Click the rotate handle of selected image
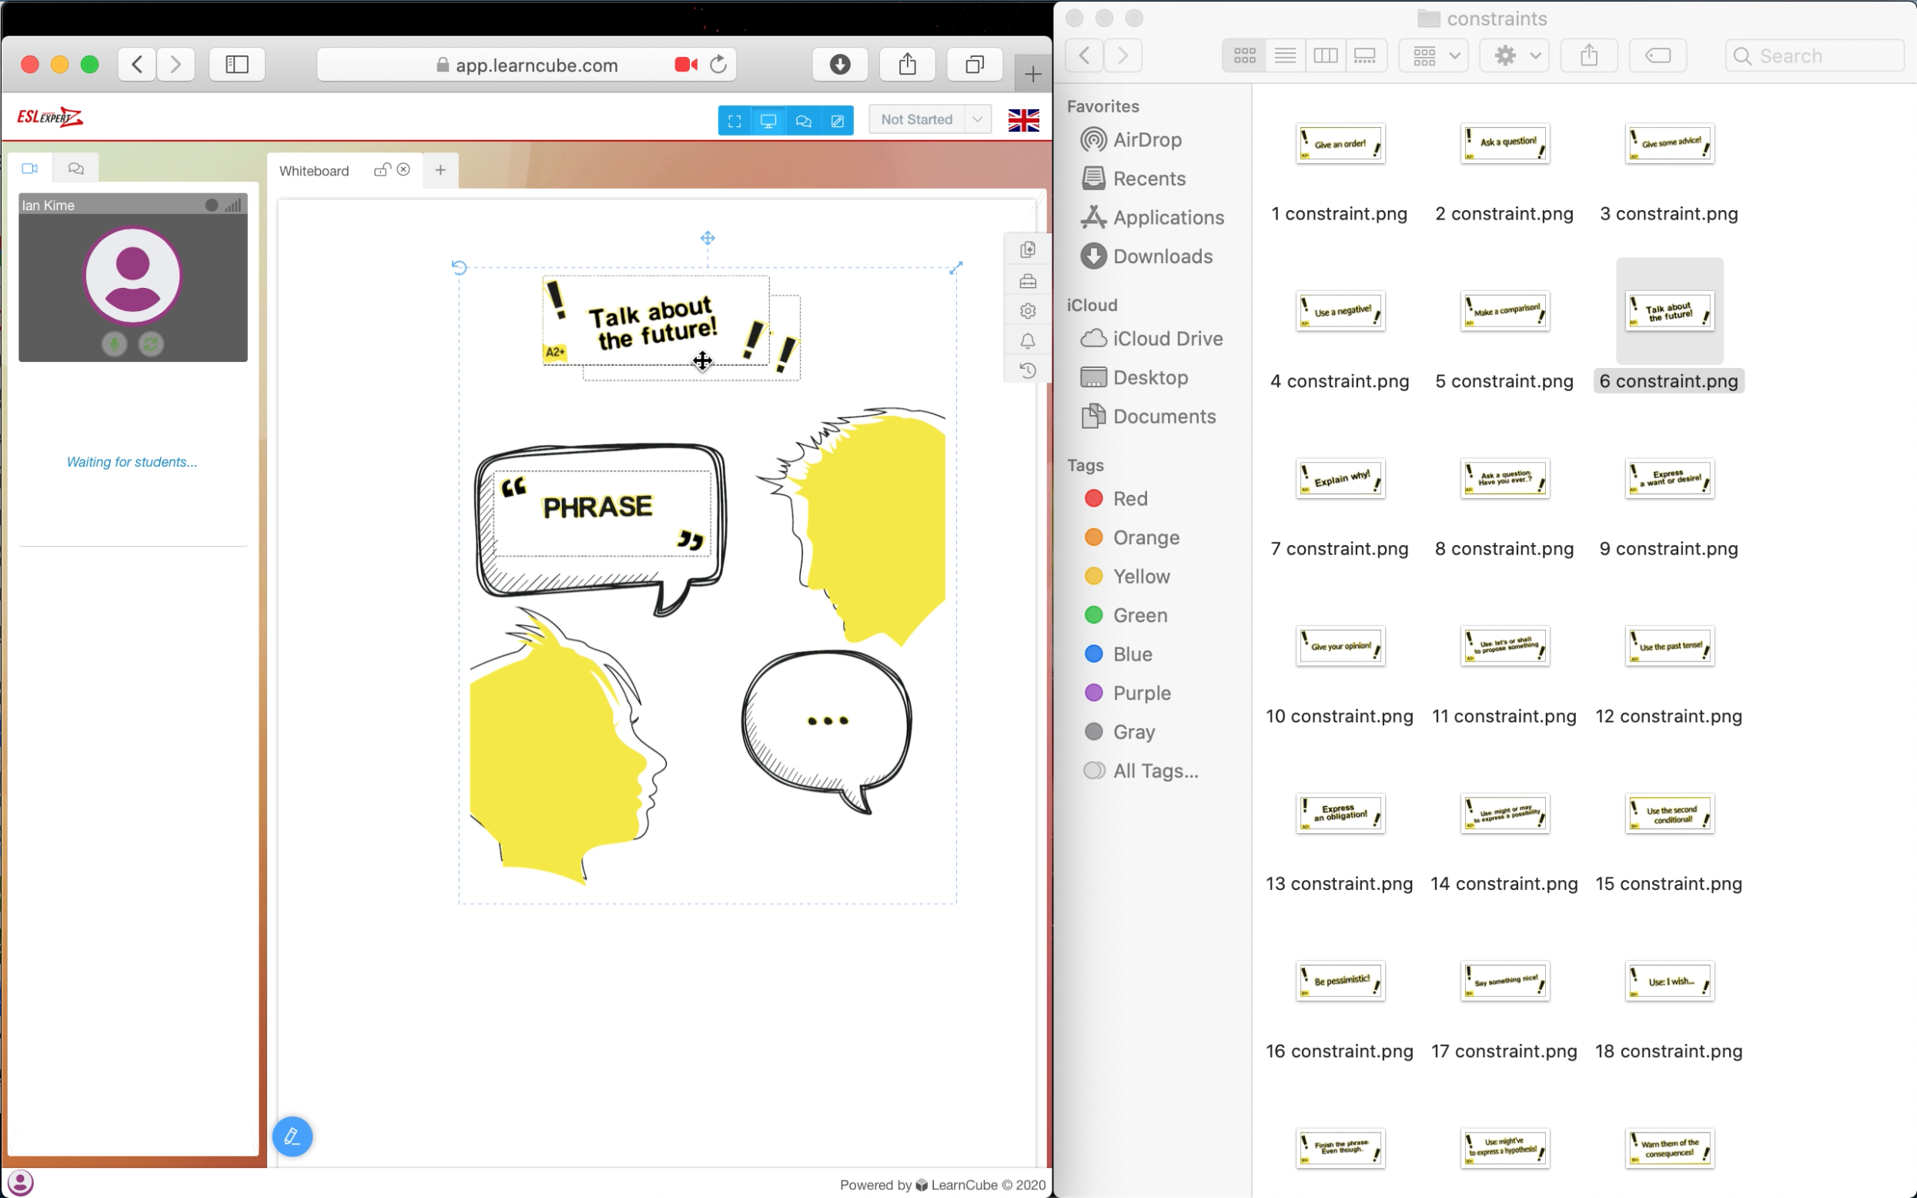The width and height of the screenshot is (1917, 1198). 459,268
